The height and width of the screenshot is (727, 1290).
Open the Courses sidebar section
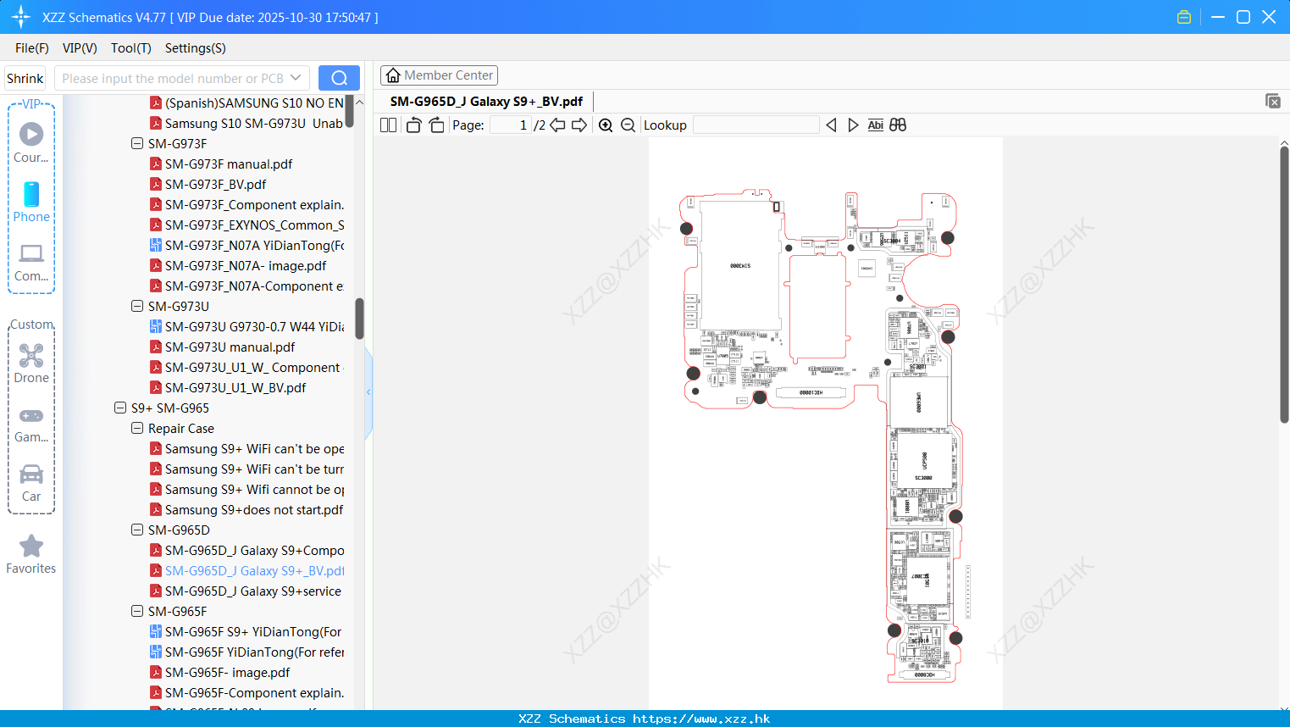(x=31, y=142)
